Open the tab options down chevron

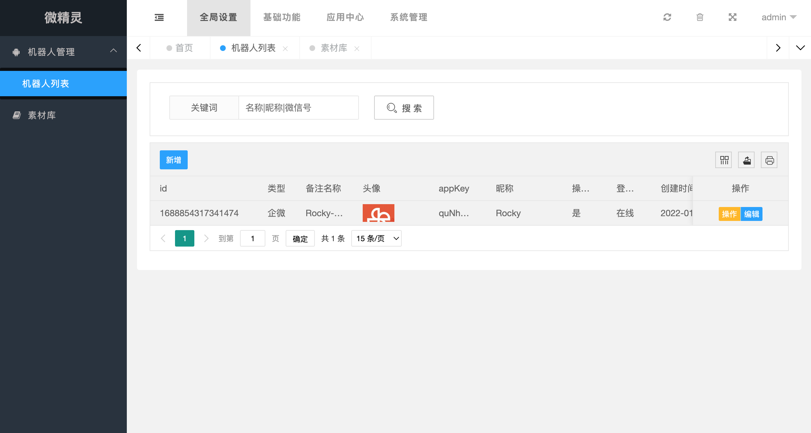[x=800, y=48]
